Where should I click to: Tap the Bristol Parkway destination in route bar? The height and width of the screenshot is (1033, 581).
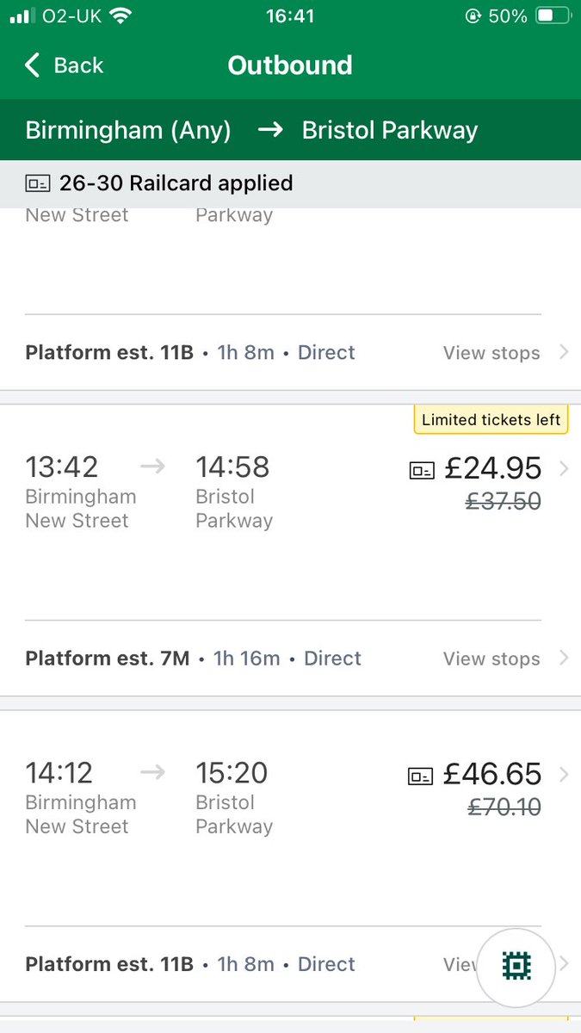coord(390,130)
